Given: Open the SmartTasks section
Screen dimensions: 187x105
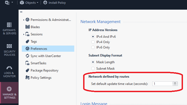Looking at the screenshot, I should [x=48, y=63].
